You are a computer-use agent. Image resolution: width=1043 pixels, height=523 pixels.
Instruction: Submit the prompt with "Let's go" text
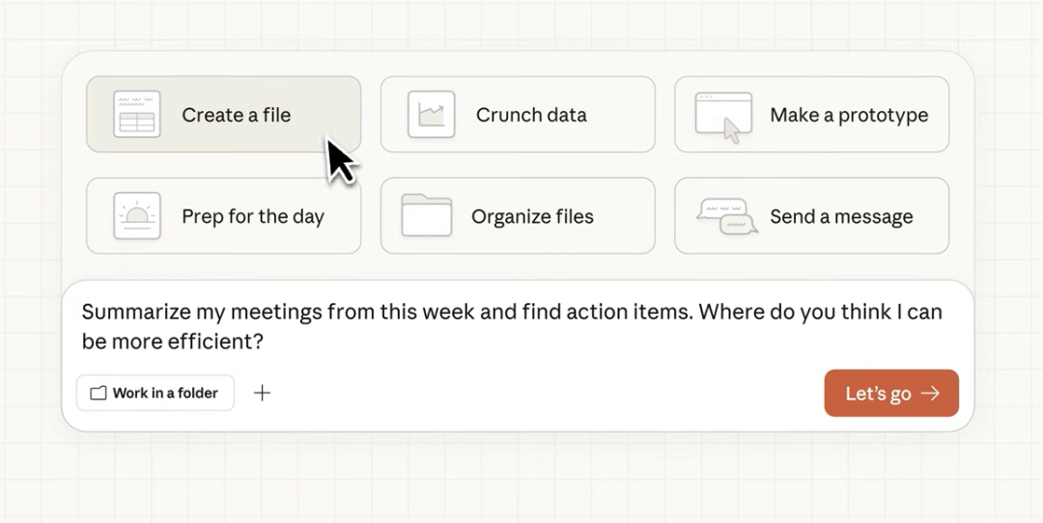coord(878,393)
